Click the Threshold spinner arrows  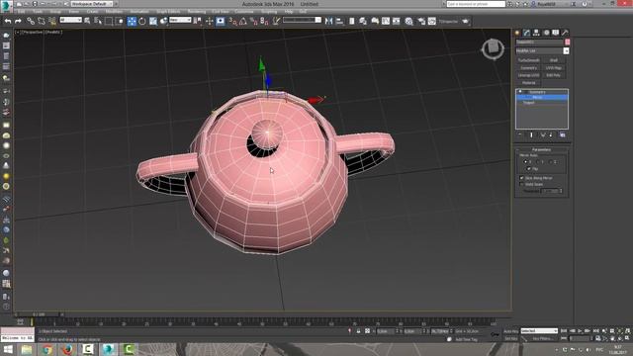click(561, 191)
